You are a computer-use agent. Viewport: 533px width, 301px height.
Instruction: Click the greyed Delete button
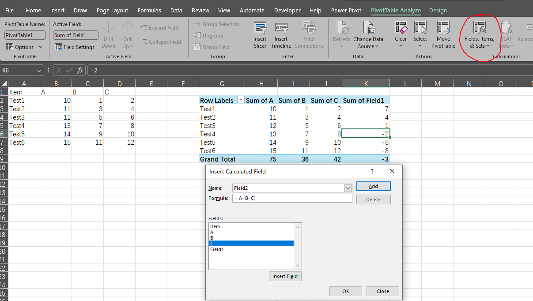tap(373, 199)
